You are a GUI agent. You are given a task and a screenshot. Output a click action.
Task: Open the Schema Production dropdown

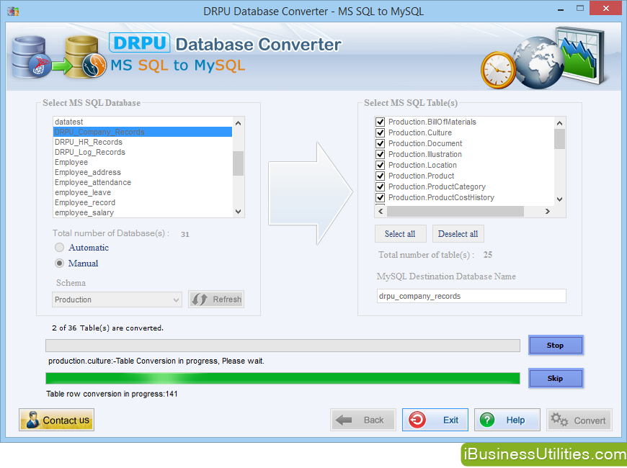point(117,300)
